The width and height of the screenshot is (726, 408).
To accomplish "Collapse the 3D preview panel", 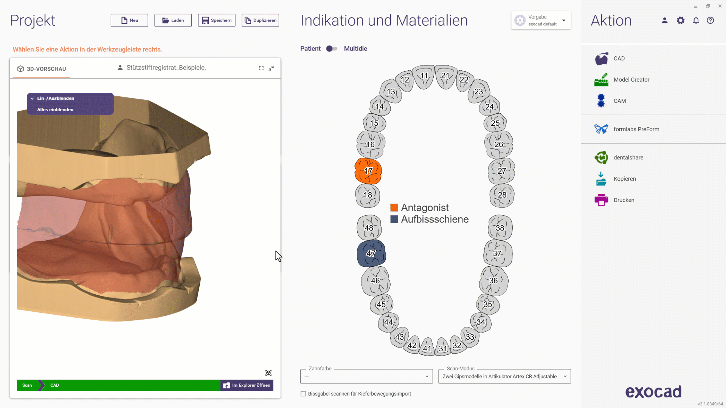I will click(271, 68).
